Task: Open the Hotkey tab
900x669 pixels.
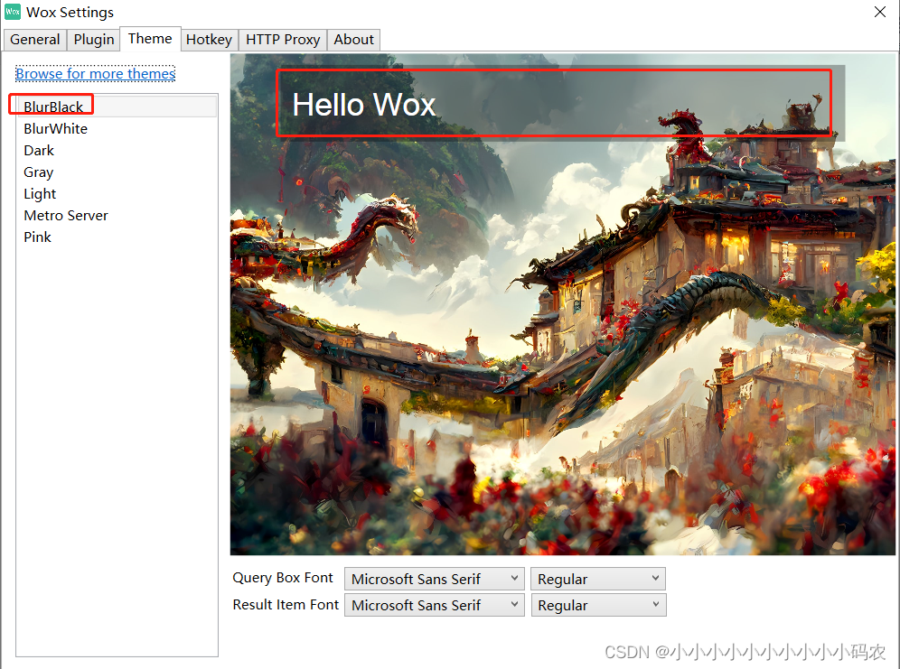Action: 210,40
